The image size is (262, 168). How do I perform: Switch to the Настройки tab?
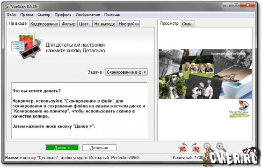point(129,24)
